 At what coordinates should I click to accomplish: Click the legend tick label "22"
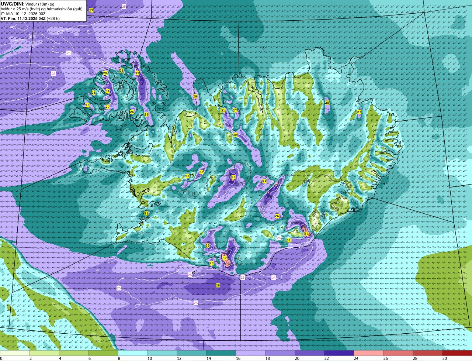tap(327, 358)
